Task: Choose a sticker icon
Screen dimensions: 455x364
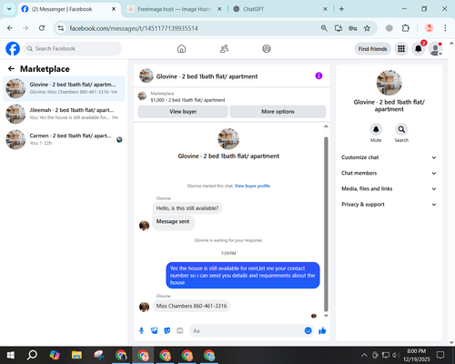Action: pyautogui.click(x=167, y=330)
